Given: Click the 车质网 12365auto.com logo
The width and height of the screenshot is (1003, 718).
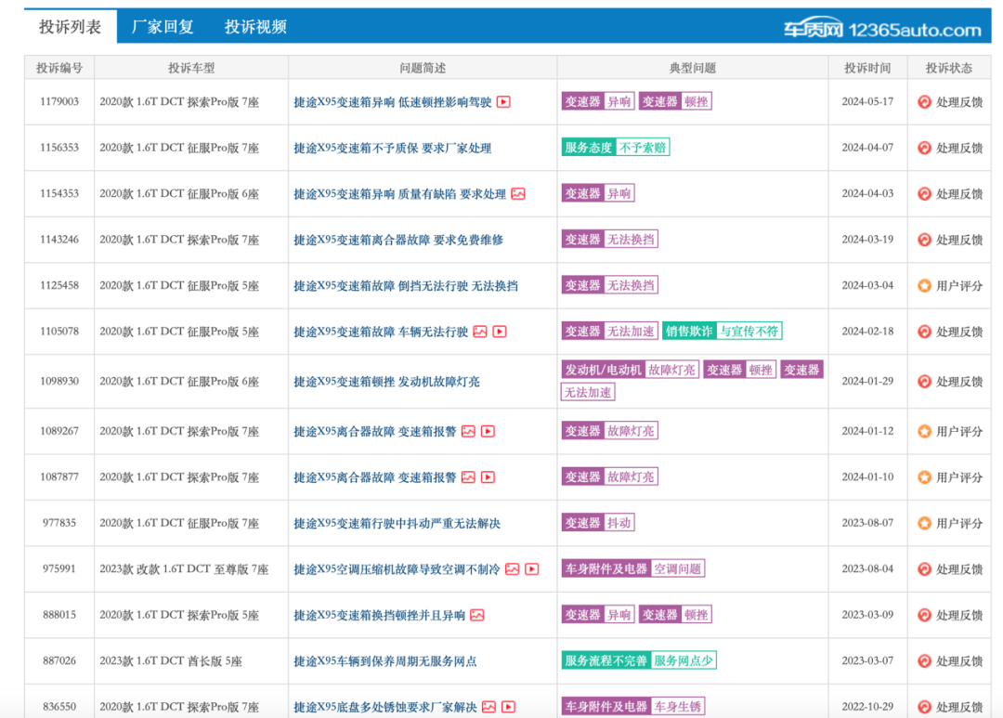Looking at the screenshot, I should [883, 29].
